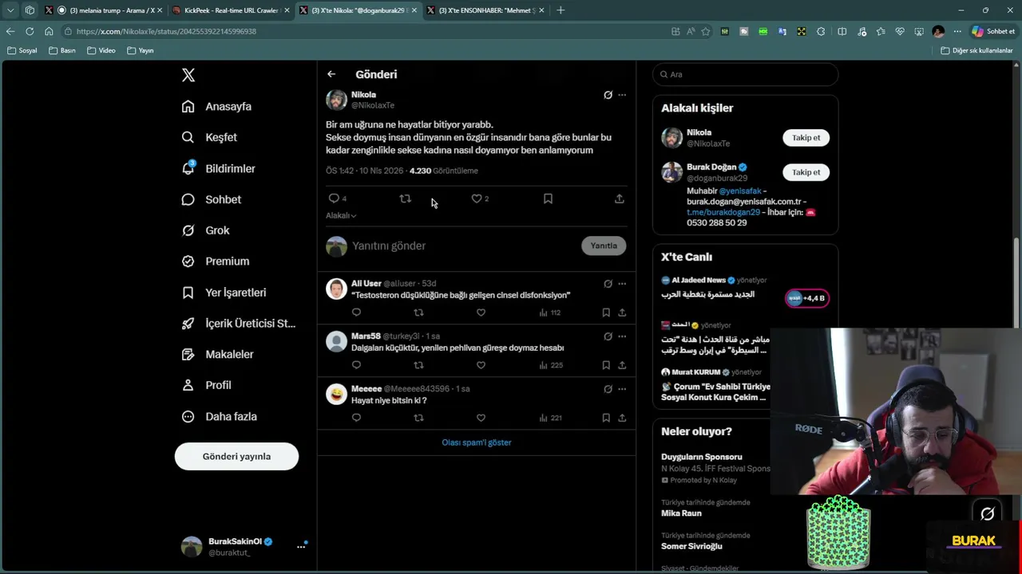
Task: Like Meeeee's reply
Action: click(x=481, y=418)
